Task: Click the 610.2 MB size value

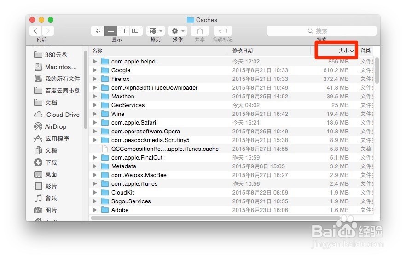Action: pyautogui.click(x=336, y=70)
